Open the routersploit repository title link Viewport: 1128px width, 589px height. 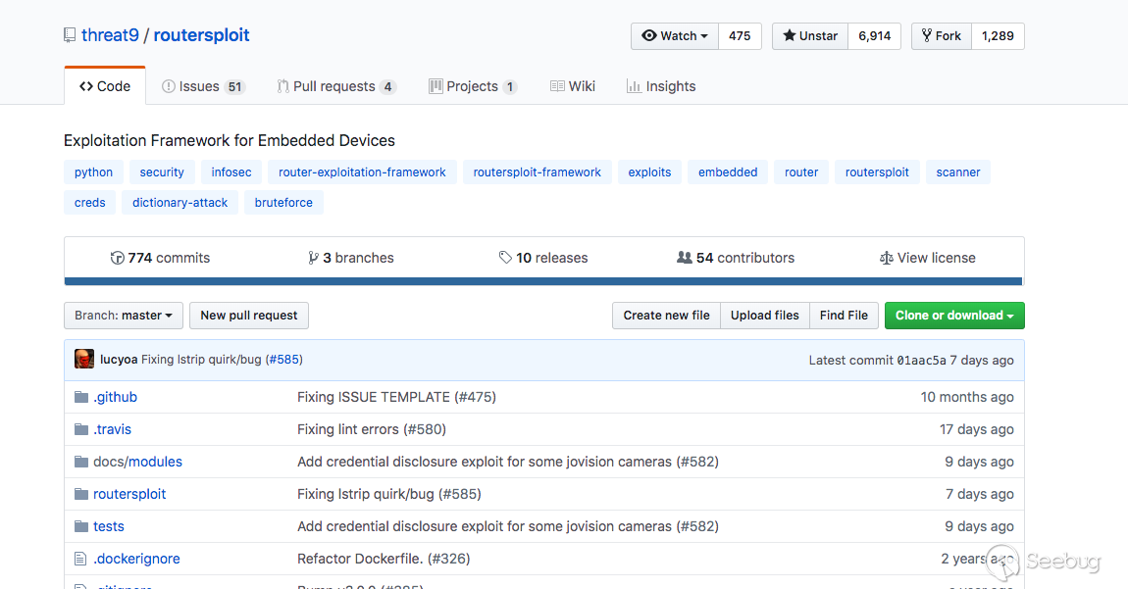tap(201, 35)
